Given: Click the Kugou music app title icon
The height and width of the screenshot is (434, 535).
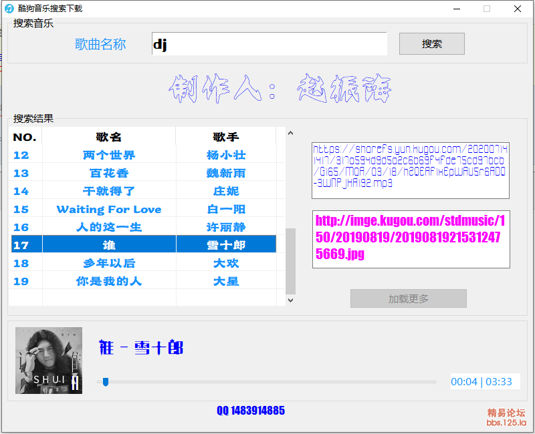Looking at the screenshot, I should [9, 9].
